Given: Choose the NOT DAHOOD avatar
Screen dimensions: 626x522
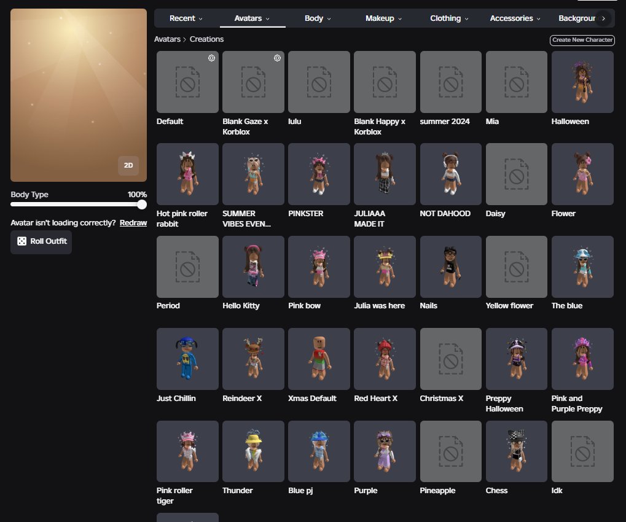Looking at the screenshot, I should click(451, 174).
